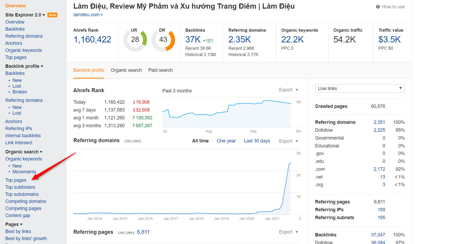Select One year range for Referring domains
The height and width of the screenshot is (244, 475).
click(226, 141)
